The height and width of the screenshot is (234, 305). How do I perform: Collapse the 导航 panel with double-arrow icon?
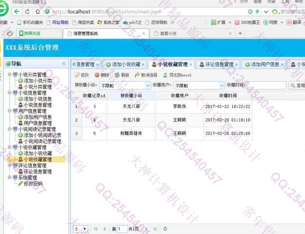pyautogui.click(x=64, y=64)
